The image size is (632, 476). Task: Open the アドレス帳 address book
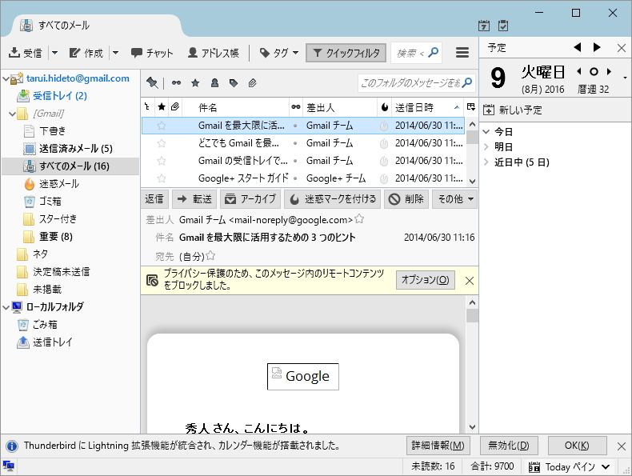[x=214, y=53]
